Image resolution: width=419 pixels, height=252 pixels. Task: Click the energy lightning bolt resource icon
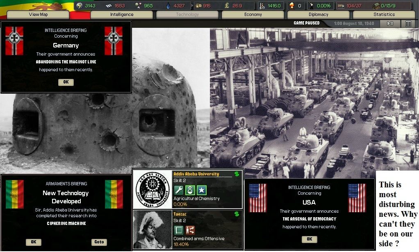tap(80, 6)
